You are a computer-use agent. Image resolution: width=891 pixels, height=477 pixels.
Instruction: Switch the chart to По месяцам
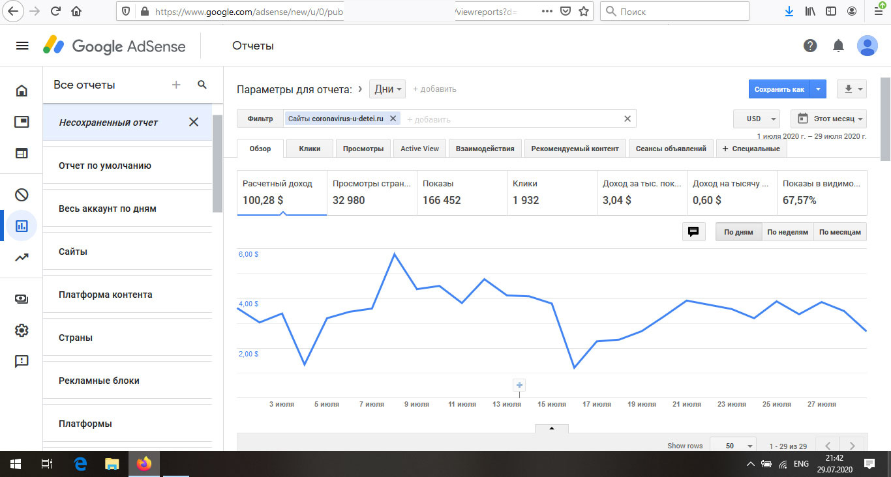pyautogui.click(x=840, y=232)
